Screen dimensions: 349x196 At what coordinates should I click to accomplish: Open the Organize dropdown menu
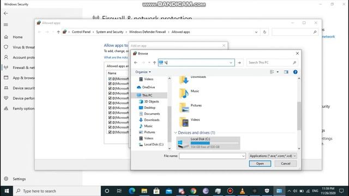coord(143,72)
